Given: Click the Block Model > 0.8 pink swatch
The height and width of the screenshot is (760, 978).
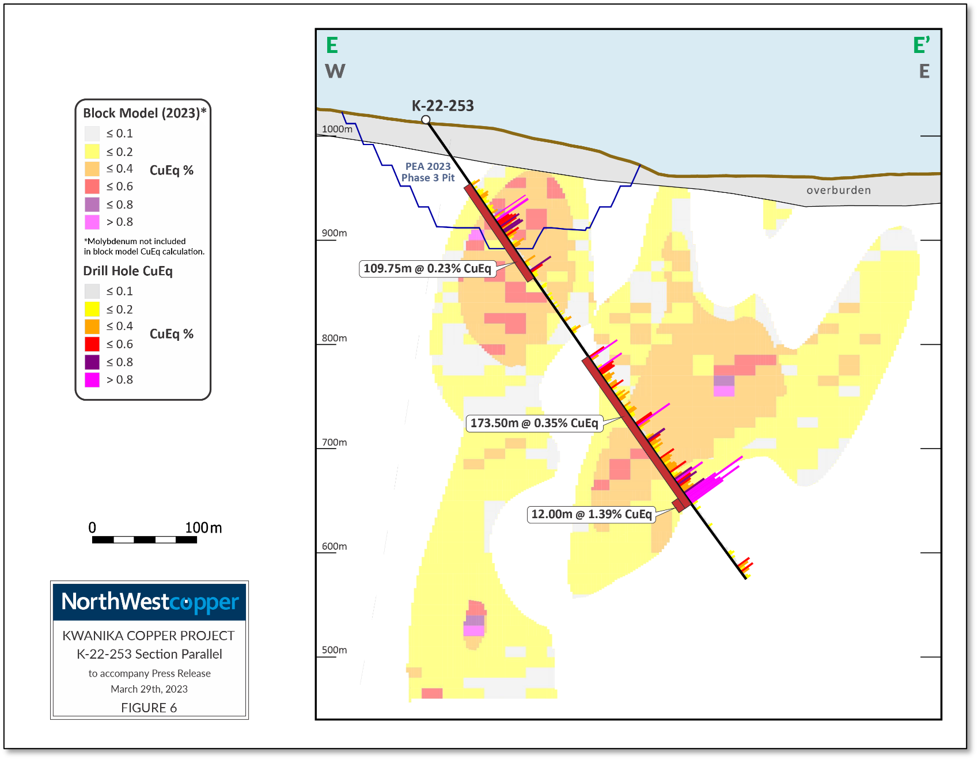Looking at the screenshot, I should click(x=92, y=222).
